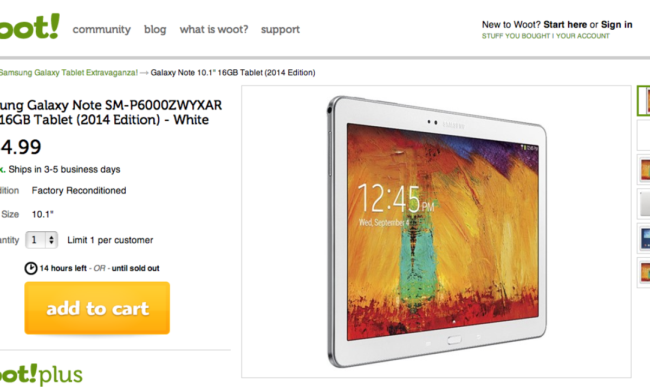Click the add to cart button
The height and width of the screenshot is (390, 650).
[97, 308]
